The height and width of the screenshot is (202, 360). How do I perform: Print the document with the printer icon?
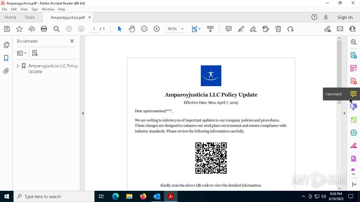tap(44, 29)
